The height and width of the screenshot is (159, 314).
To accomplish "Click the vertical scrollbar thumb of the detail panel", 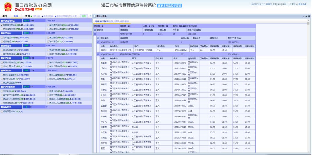I will tap(308, 23).
